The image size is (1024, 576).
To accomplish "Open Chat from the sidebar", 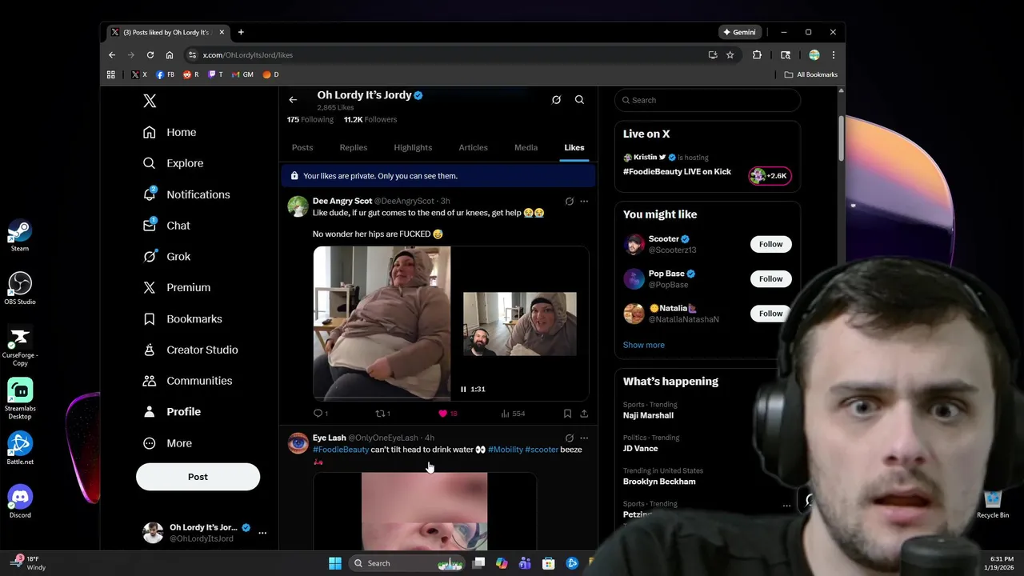I will coord(166,226).
